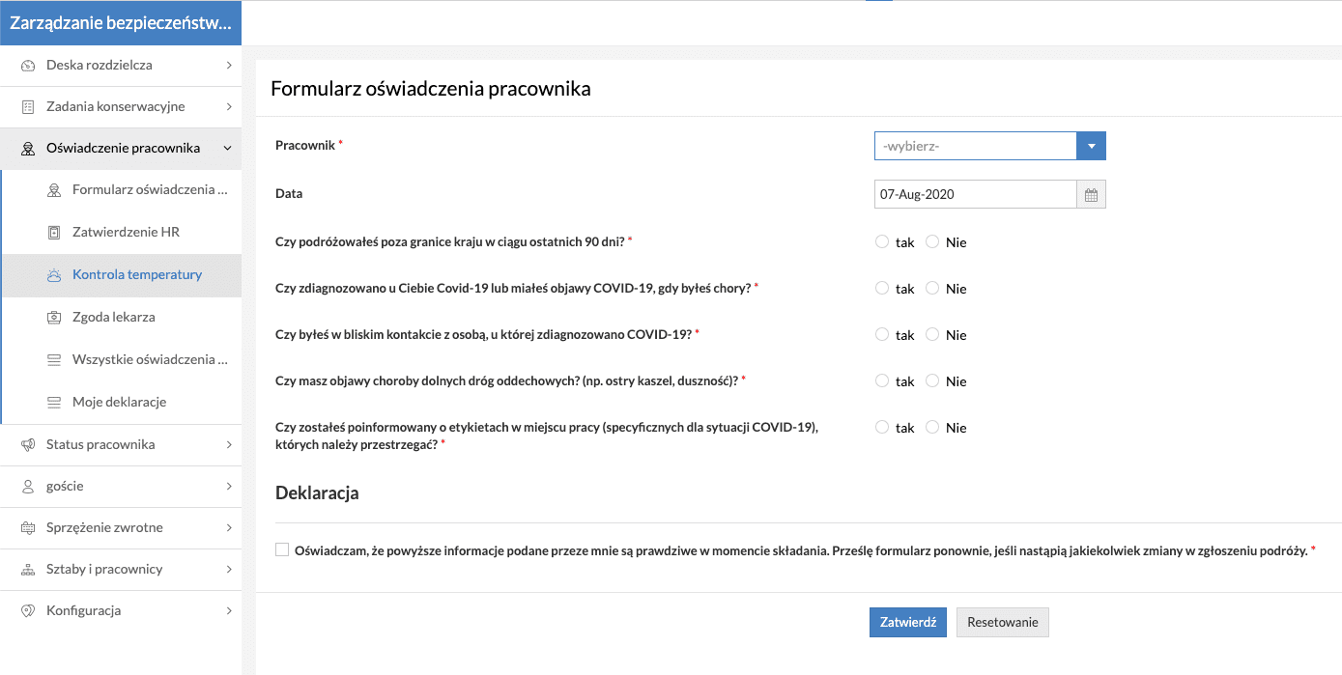The width and height of the screenshot is (1342, 675).
Task: Click the Data input field
Action: point(975,195)
